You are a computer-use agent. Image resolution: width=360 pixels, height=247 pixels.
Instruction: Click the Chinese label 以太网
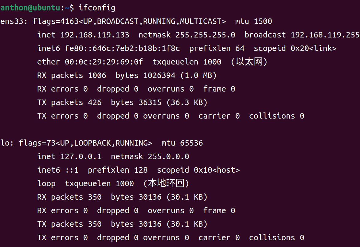pos(249,62)
